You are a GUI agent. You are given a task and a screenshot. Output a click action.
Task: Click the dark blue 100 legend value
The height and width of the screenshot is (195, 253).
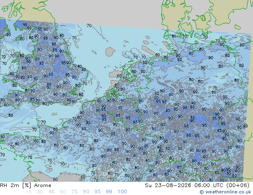coord(122,192)
